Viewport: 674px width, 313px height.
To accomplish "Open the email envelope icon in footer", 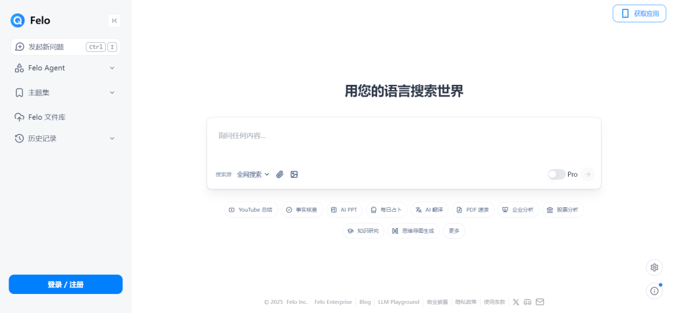I will point(540,302).
